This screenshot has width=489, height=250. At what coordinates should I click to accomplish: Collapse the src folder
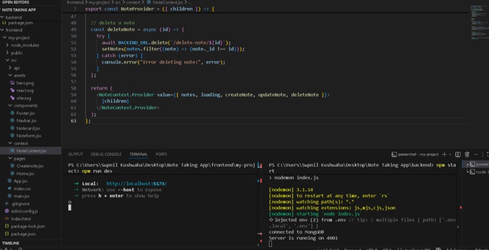[x=30, y=61]
